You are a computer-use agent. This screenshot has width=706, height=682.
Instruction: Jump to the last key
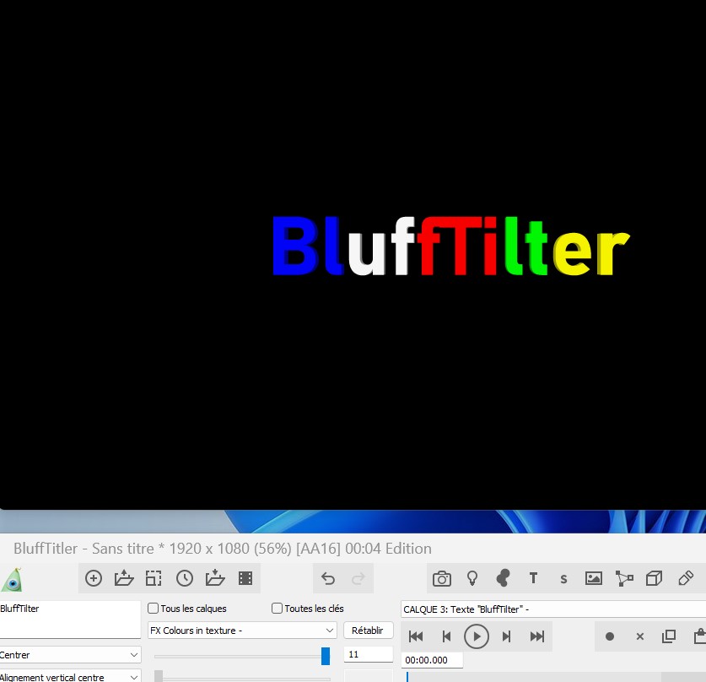(x=537, y=636)
